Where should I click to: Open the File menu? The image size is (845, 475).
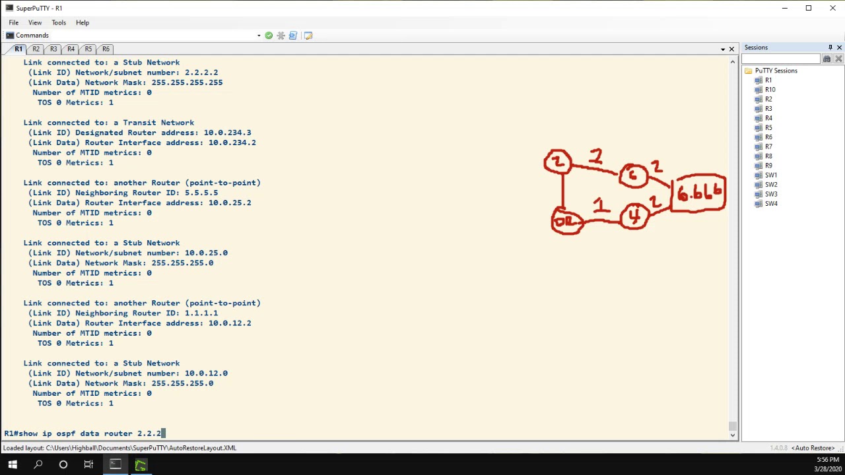(14, 22)
